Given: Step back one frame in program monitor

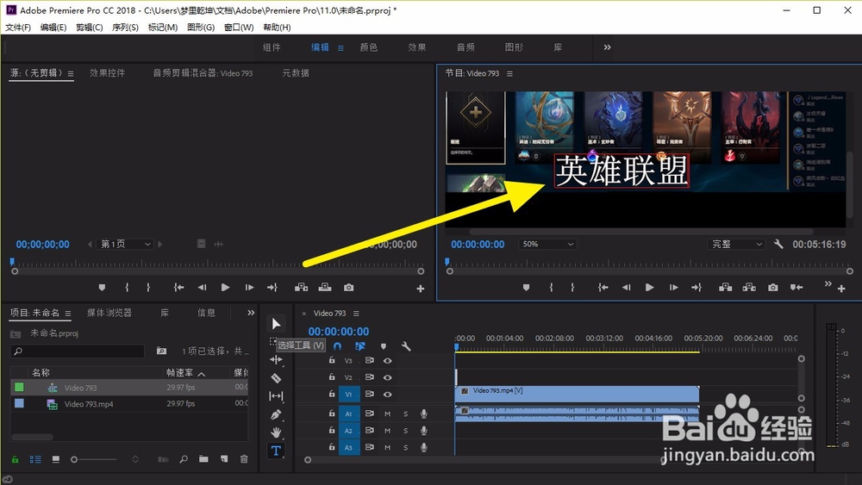Looking at the screenshot, I should pyautogui.click(x=626, y=287).
